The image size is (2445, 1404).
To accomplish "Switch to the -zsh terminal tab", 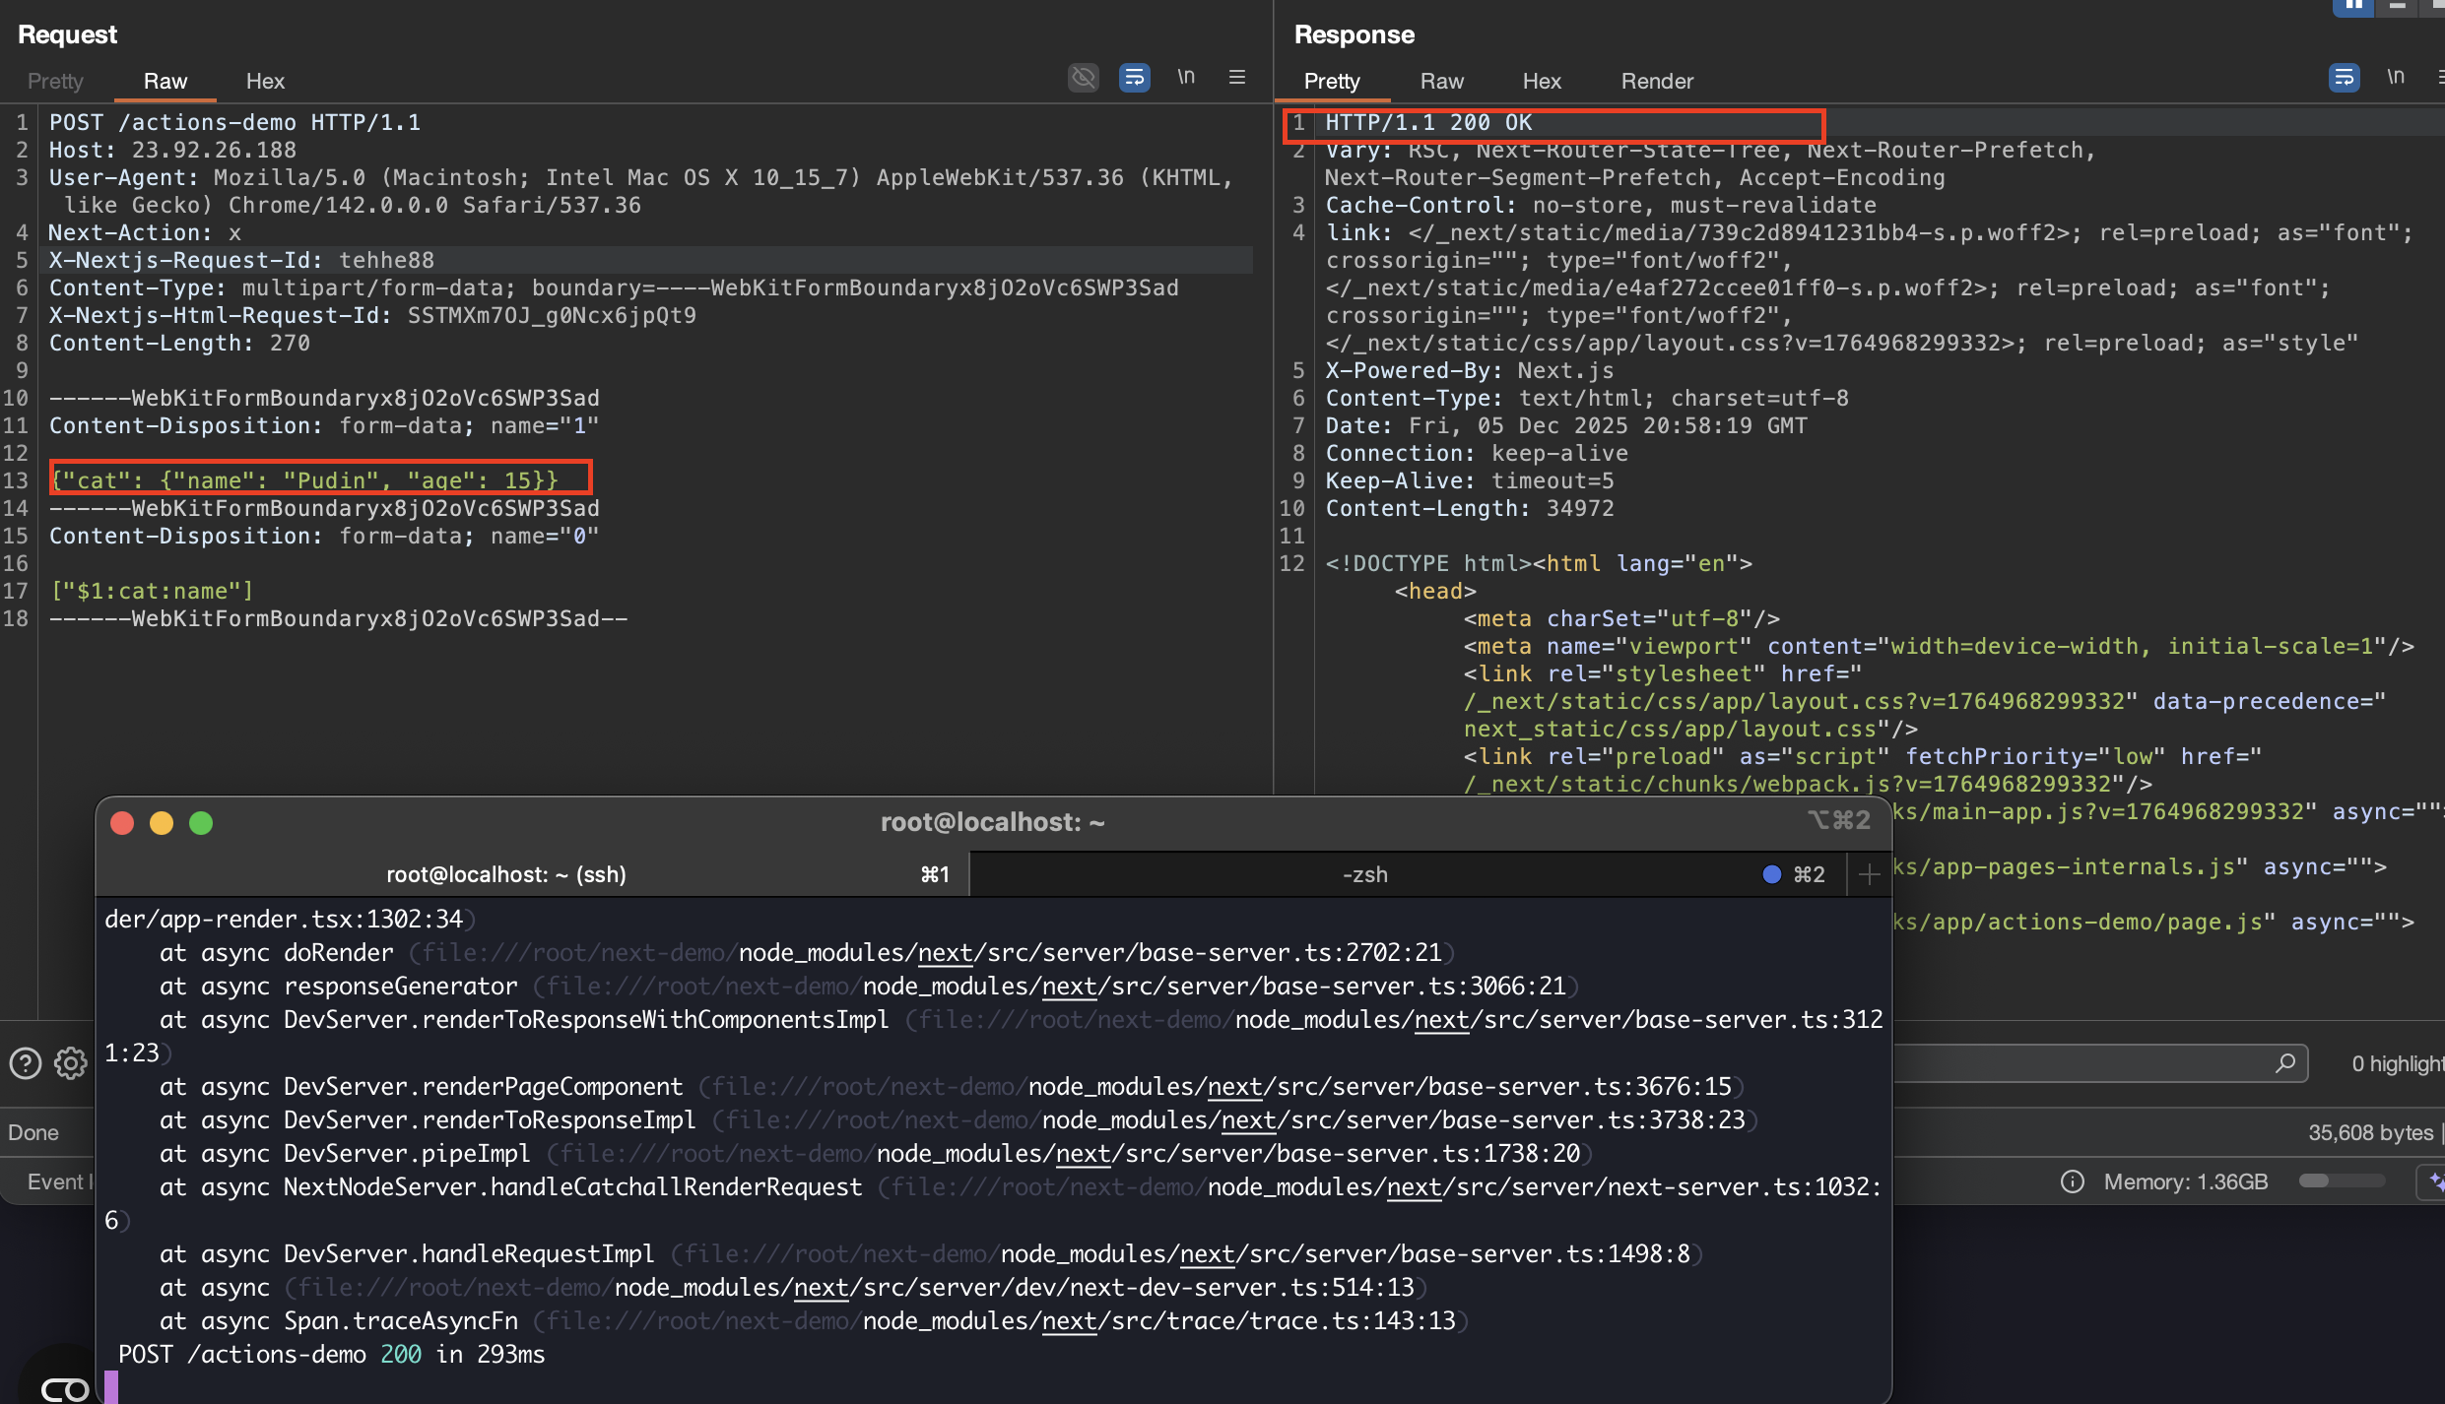I will coord(1364,874).
